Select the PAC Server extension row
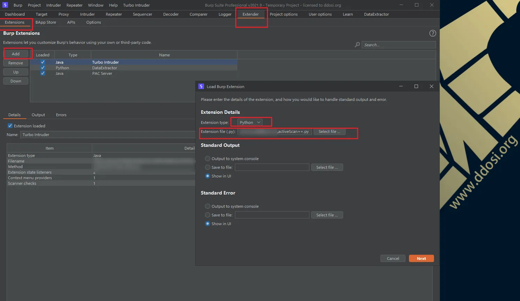The width and height of the screenshot is (520, 301). [x=134, y=73]
